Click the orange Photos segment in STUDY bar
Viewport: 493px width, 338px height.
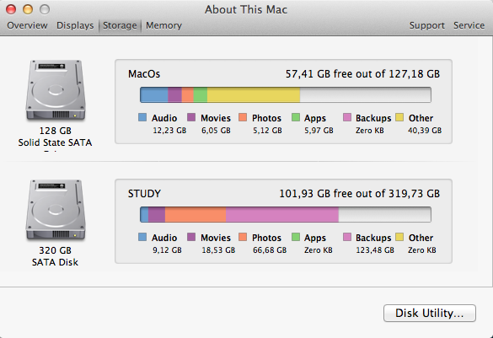click(196, 215)
